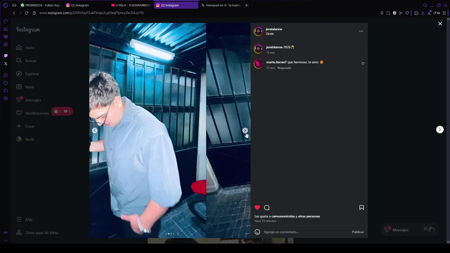Open martu.torres7 commenter profile

[276, 62]
